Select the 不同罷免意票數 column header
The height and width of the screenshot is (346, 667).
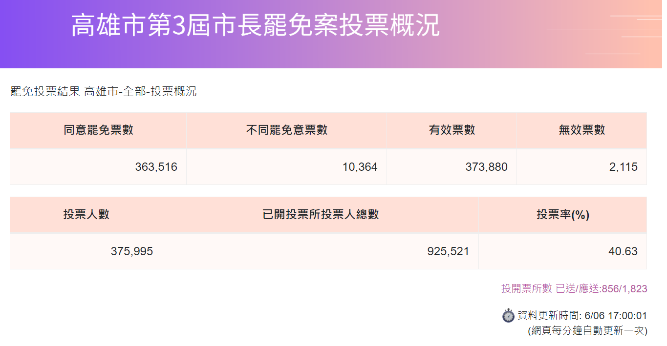[286, 130]
